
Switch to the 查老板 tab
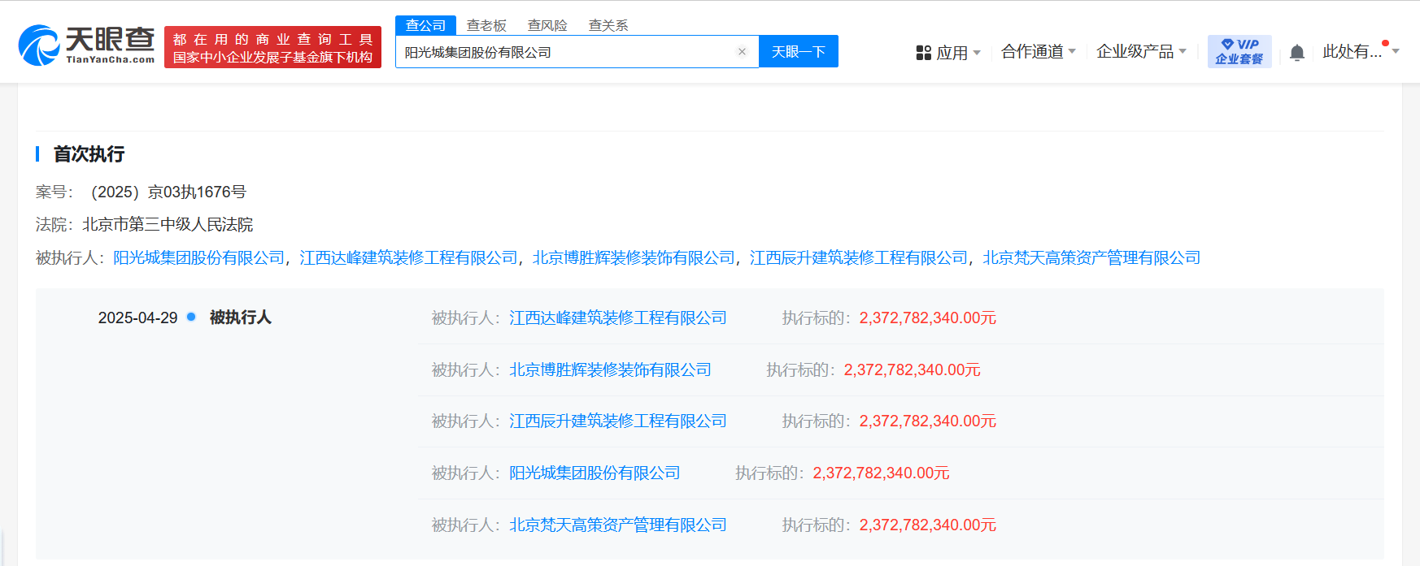(x=486, y=25)
